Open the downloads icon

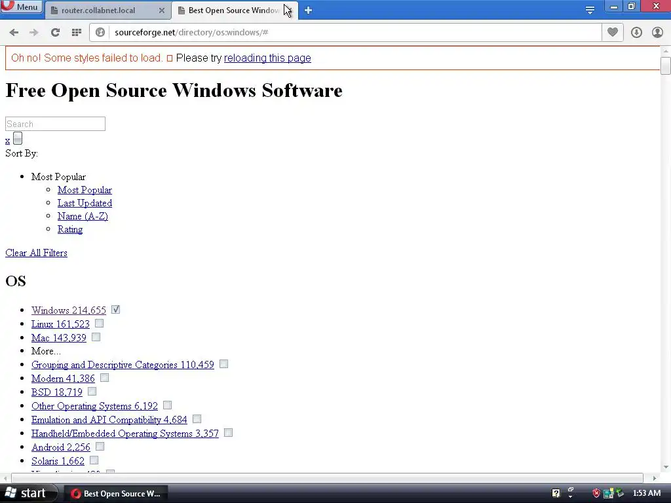coord(636,33)
